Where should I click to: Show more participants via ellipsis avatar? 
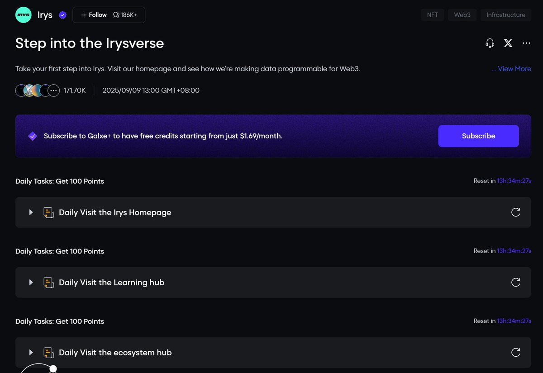[x=53, y=91]
